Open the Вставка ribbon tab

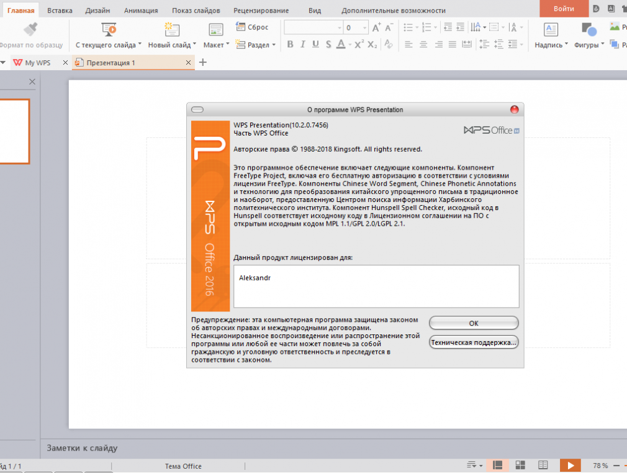pos(60,11)
